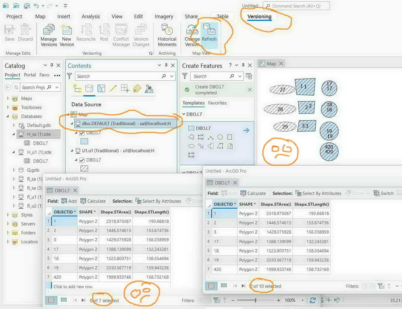Click the Command Search field
This screenshot has width=402, height=309.
pos(296,6)
